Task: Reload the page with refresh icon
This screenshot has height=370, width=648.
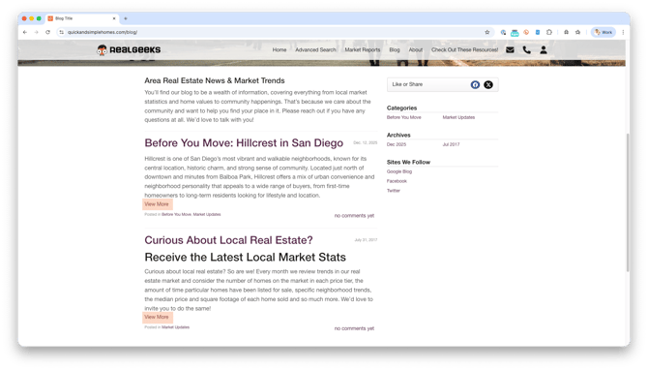Action: (48, 32)
